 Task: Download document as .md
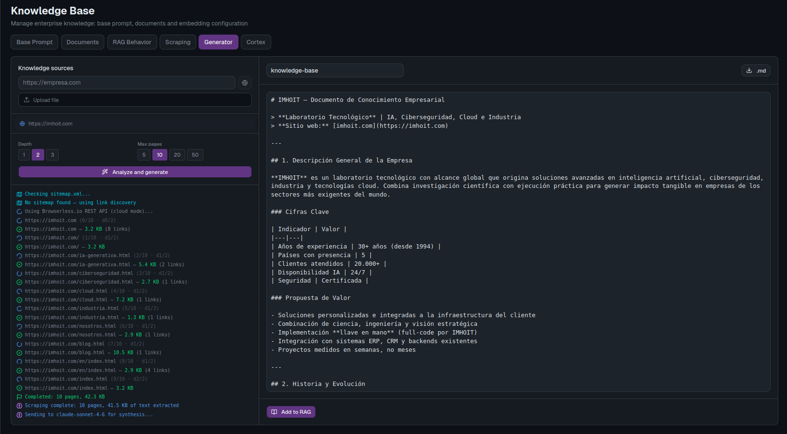[x=756, y=71]
